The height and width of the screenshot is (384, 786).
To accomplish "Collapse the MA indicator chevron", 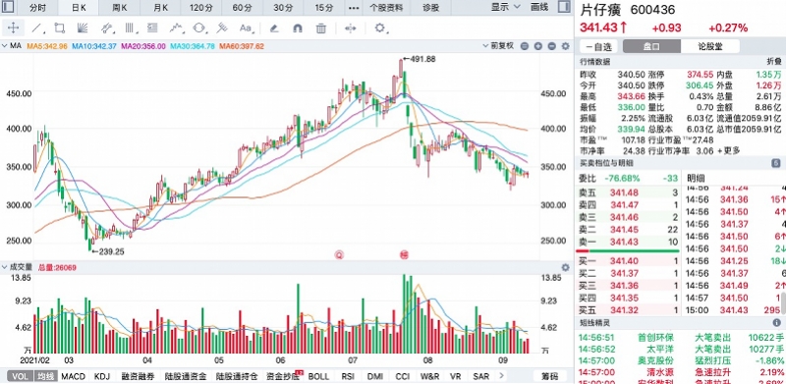I will 5,46.
